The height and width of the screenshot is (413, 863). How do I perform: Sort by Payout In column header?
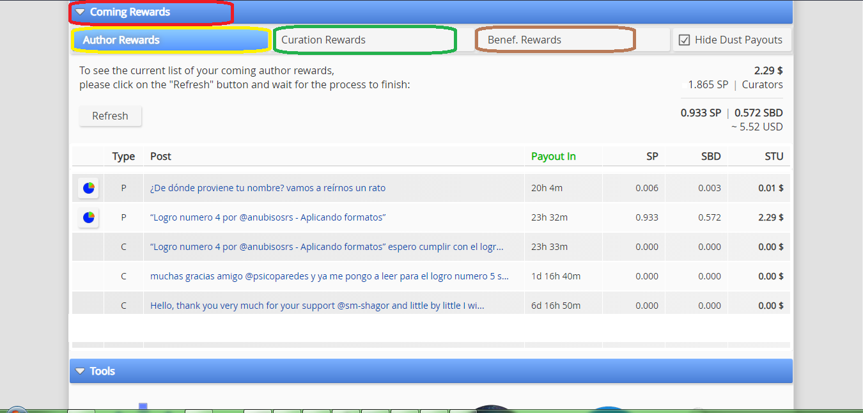[x=554, y=156]
